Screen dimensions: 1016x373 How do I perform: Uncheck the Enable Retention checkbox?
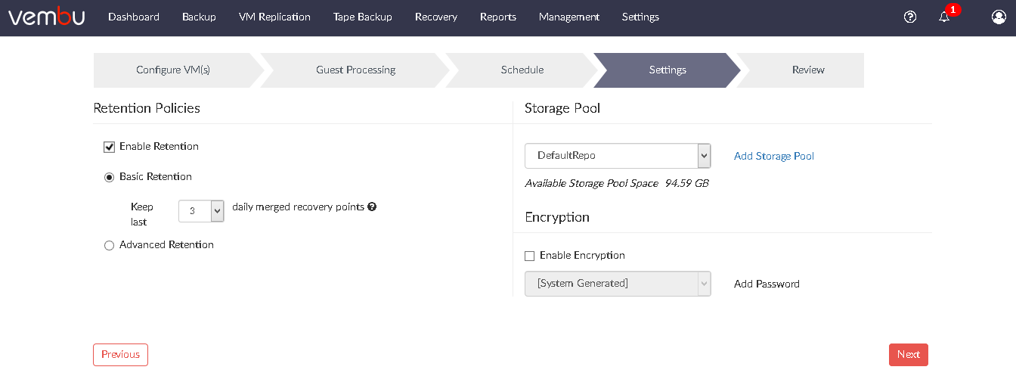tap(109, 147)
